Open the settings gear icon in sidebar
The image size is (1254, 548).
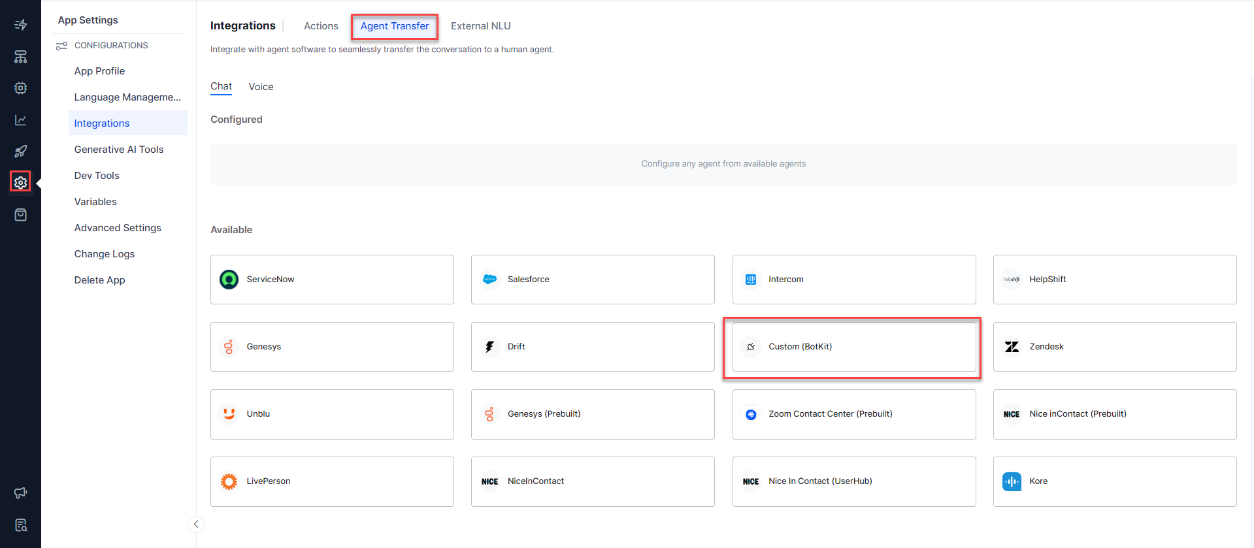tap(21, 182)
